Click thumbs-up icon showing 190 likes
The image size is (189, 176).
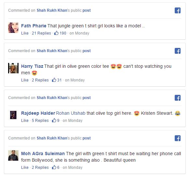point(56,33)
